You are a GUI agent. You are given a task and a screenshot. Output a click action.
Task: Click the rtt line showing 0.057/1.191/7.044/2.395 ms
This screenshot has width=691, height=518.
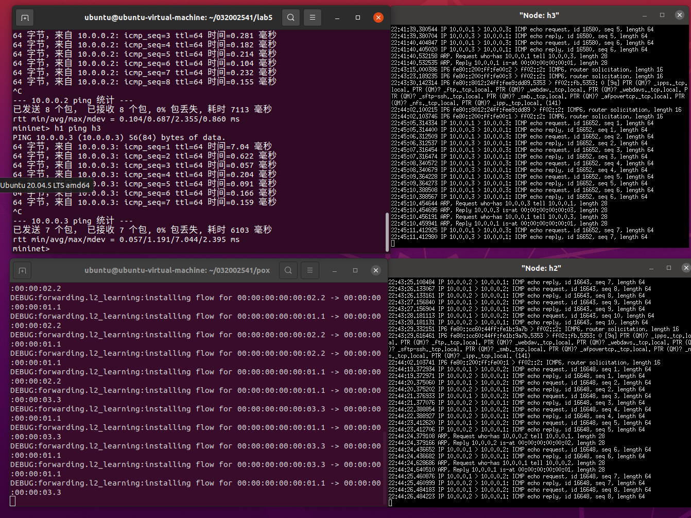pos(127,239)
